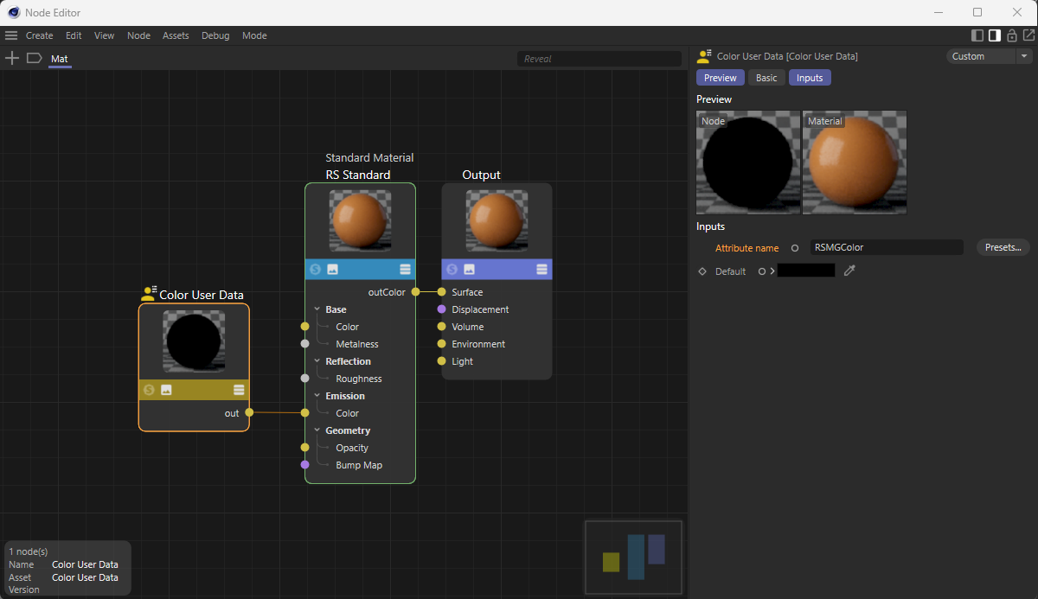Image resolution: width=1038 pixels, height=599 pixels.
Task: Click the Attribute name field containing RSMGColor
Action: click(x=886, y=247)
